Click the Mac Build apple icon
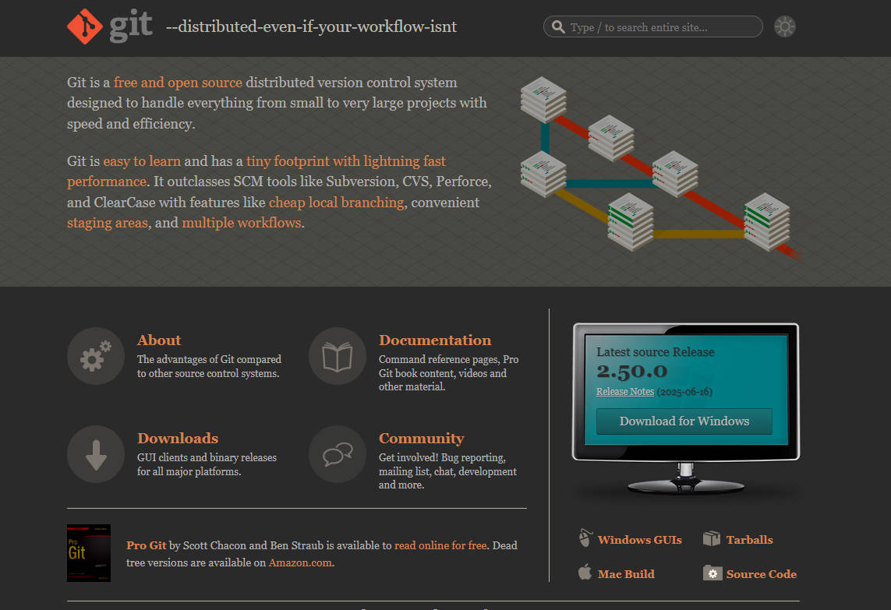 [585, 573]
